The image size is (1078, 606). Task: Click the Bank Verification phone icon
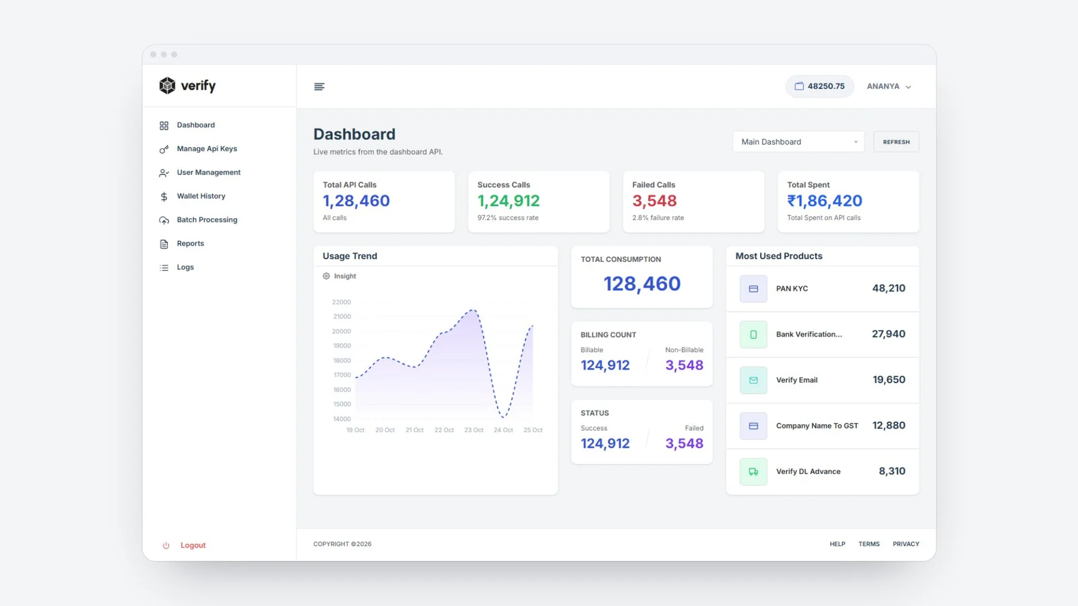pos(753,335)
